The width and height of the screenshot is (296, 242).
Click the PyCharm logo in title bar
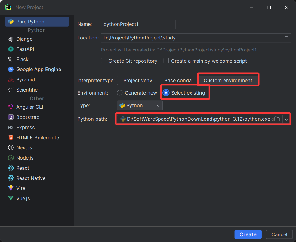click(x=8, y=7)
